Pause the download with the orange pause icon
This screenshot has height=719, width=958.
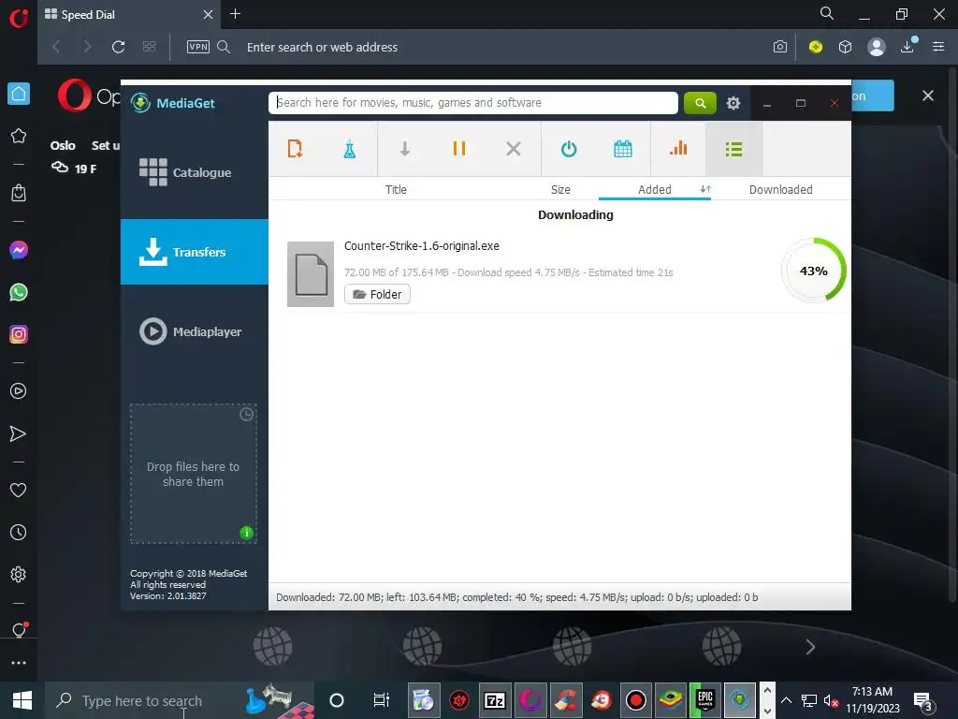coord(458,149)
